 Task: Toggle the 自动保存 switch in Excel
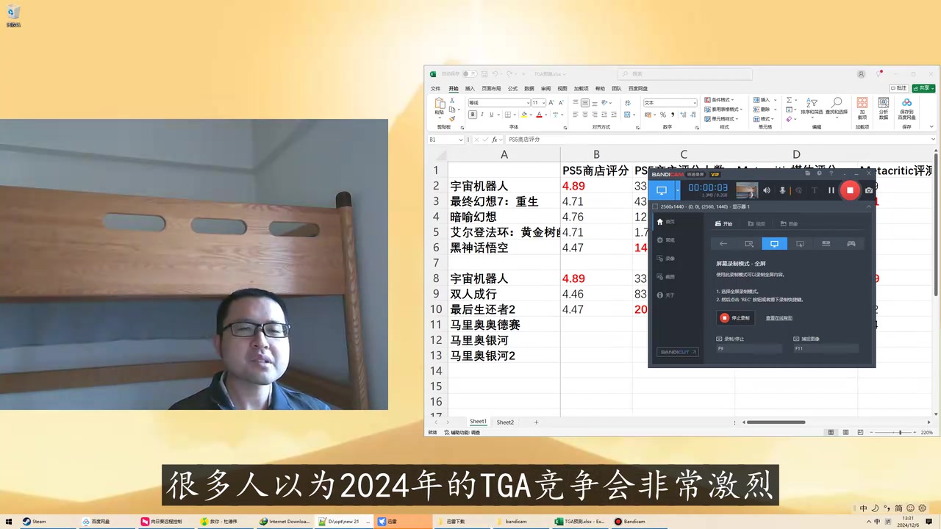468,74
